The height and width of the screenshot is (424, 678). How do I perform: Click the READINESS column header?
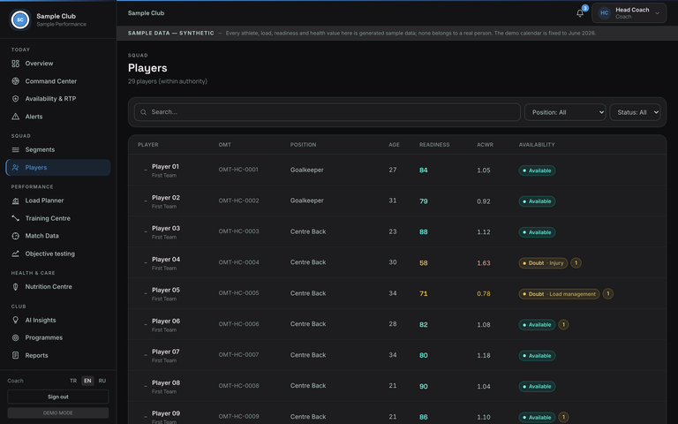[434, 145]
